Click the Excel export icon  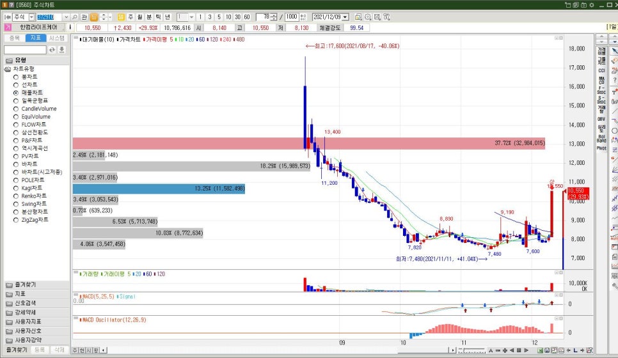(x=540, y=350)
